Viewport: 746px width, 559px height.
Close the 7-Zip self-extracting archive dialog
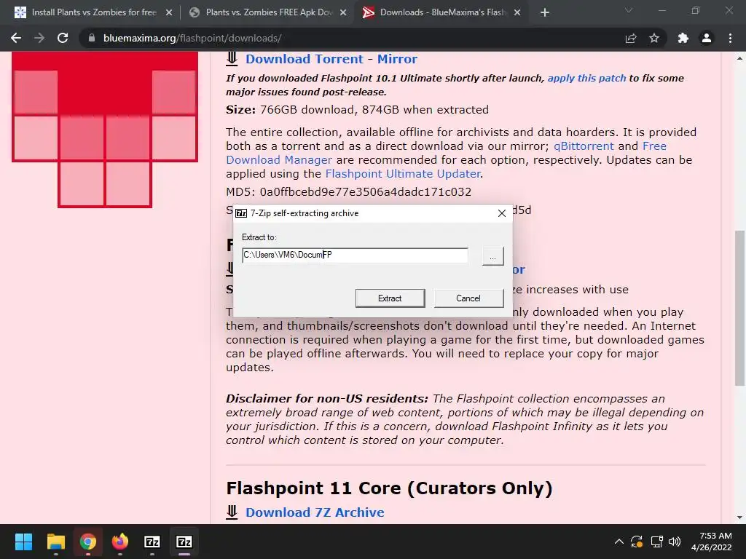(x=501, y=213)
